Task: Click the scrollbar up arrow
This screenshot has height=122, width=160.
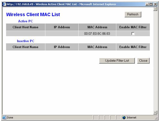Action: click(x=155, y=9)
